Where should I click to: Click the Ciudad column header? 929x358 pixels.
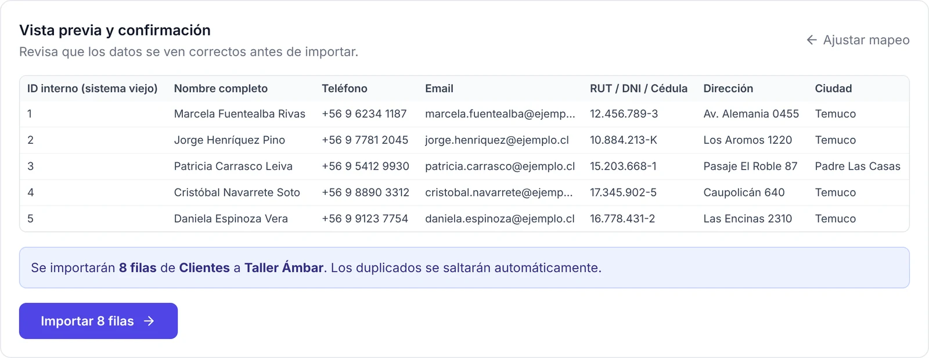[x=833, y=89]
